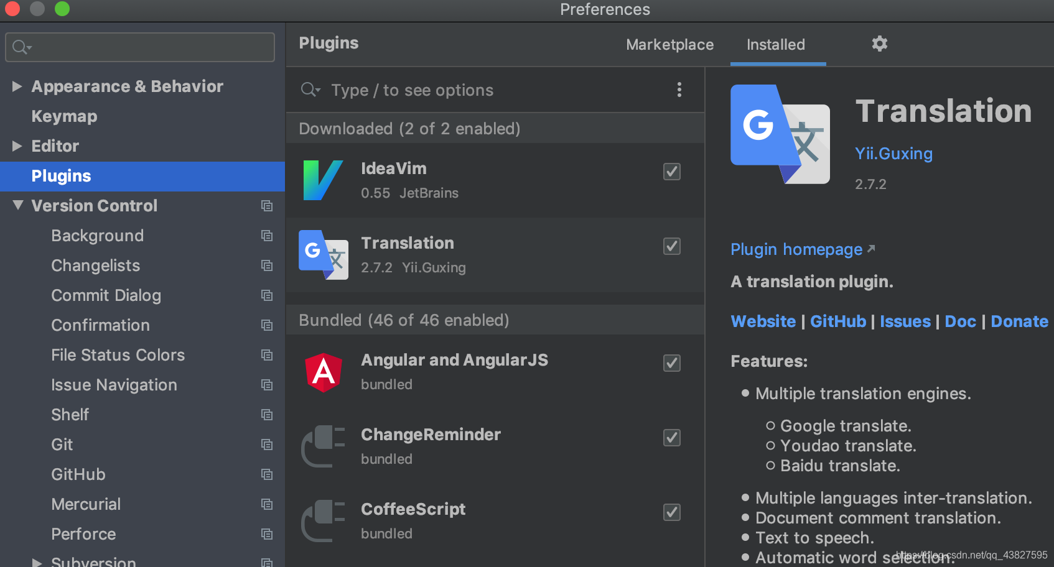Switch to the Marketplace tab
The image size is (1054, 567).
(670, 45)
